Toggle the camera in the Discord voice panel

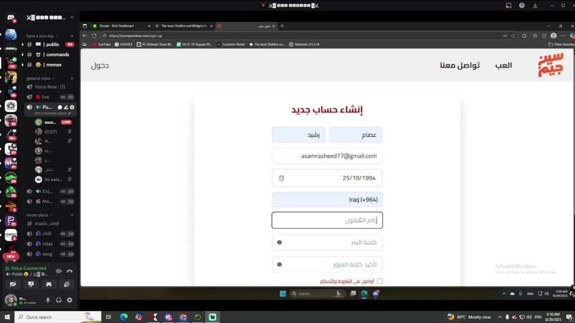click(x=13, y=284)
